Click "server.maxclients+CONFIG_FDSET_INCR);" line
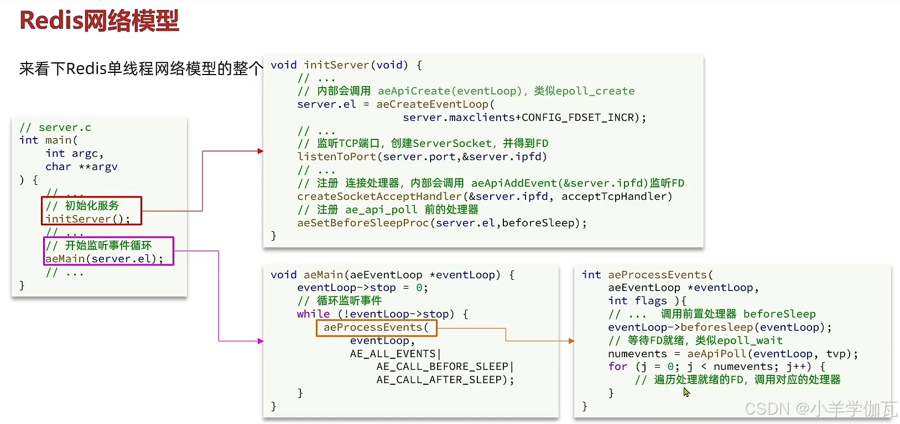Viewport: 900px width, 424px height. coord(524,118)
